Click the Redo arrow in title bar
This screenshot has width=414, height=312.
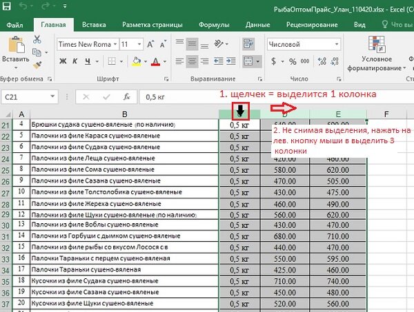pos(44,6)
